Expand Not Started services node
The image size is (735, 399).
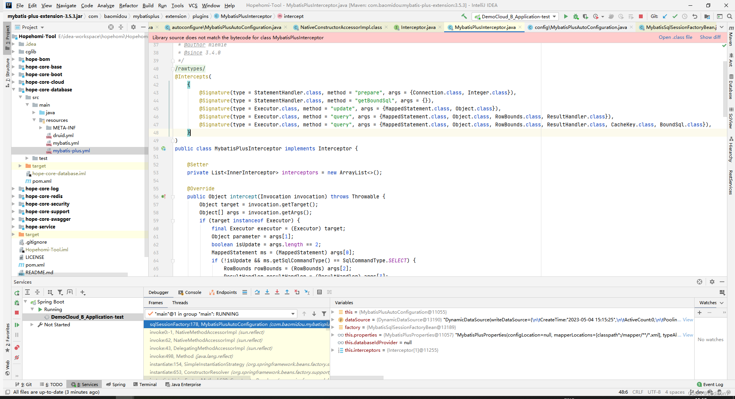click(x=32, y=325)
